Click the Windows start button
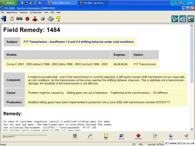 click(9, 3)
